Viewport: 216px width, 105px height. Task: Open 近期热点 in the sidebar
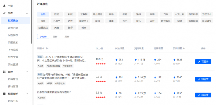click(15, 21)
